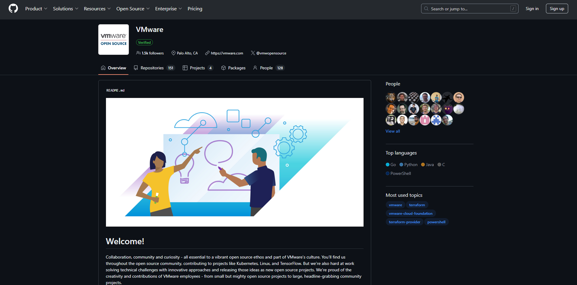
Task: Click the Welcome! heading
Action: (x=125, y=241)
